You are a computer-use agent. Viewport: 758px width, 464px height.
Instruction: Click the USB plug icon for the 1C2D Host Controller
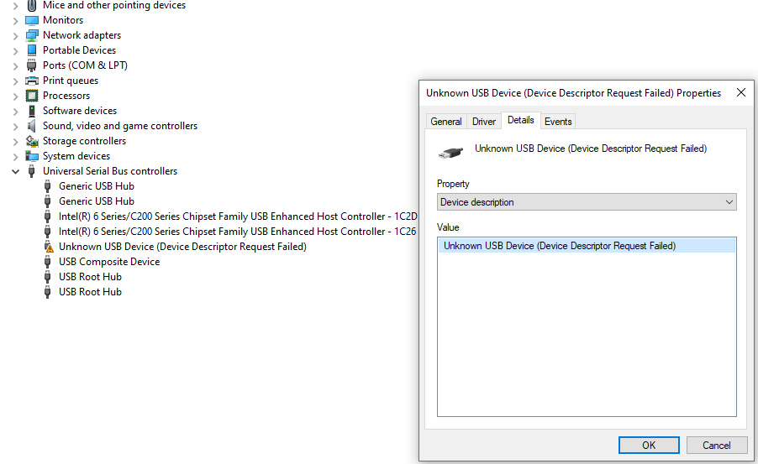(x=47, y=216)
